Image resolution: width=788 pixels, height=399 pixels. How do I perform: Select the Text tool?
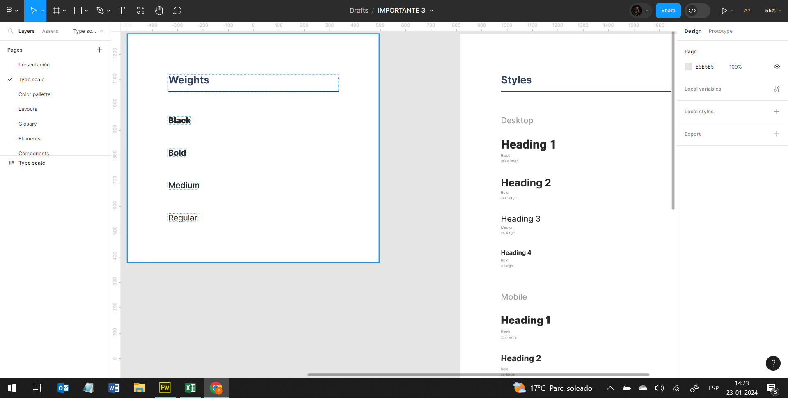coord(121,11)
